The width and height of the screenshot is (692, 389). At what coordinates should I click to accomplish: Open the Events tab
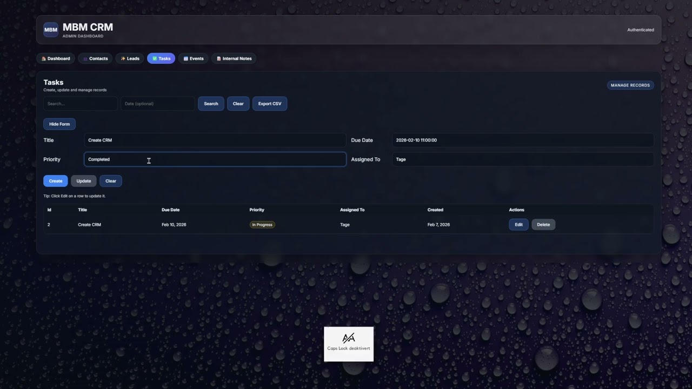click(x=194, y=58)
